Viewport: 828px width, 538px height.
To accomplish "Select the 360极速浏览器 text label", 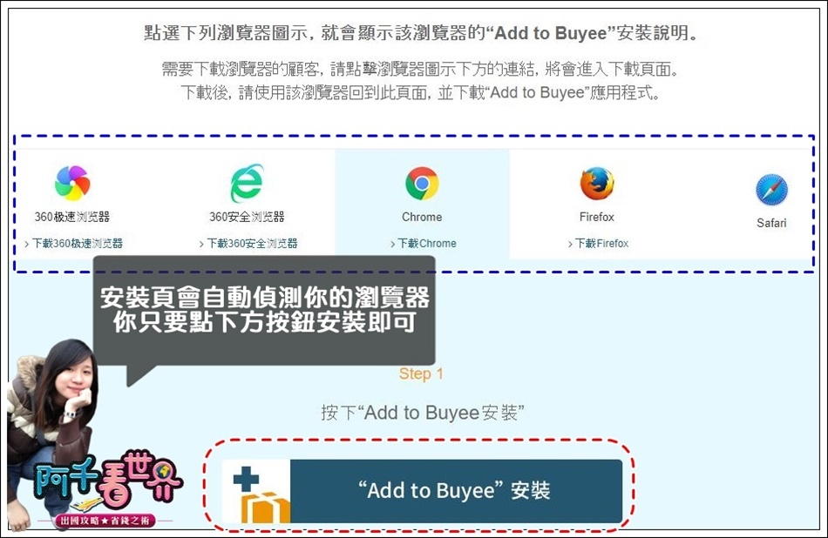I will tap(72, 217).
